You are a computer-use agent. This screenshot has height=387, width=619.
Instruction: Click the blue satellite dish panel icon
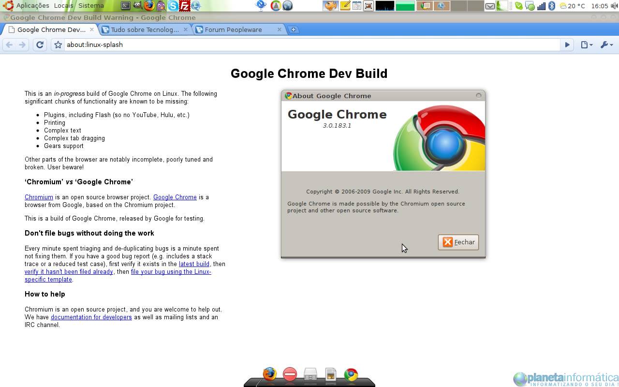261,6
